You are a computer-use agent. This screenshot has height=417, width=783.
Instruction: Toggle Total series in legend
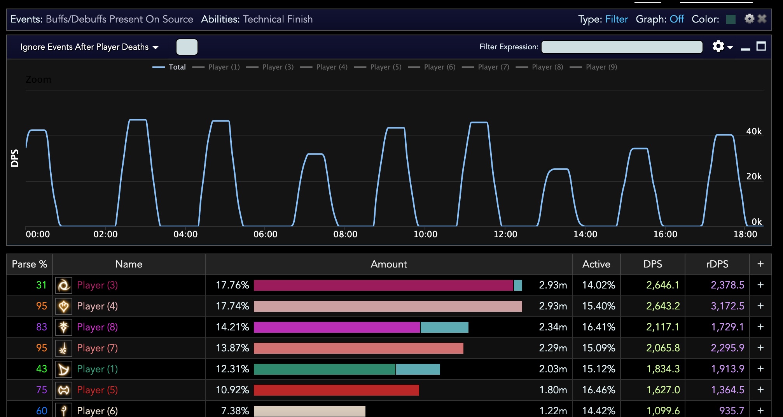(x=169, y=67)
